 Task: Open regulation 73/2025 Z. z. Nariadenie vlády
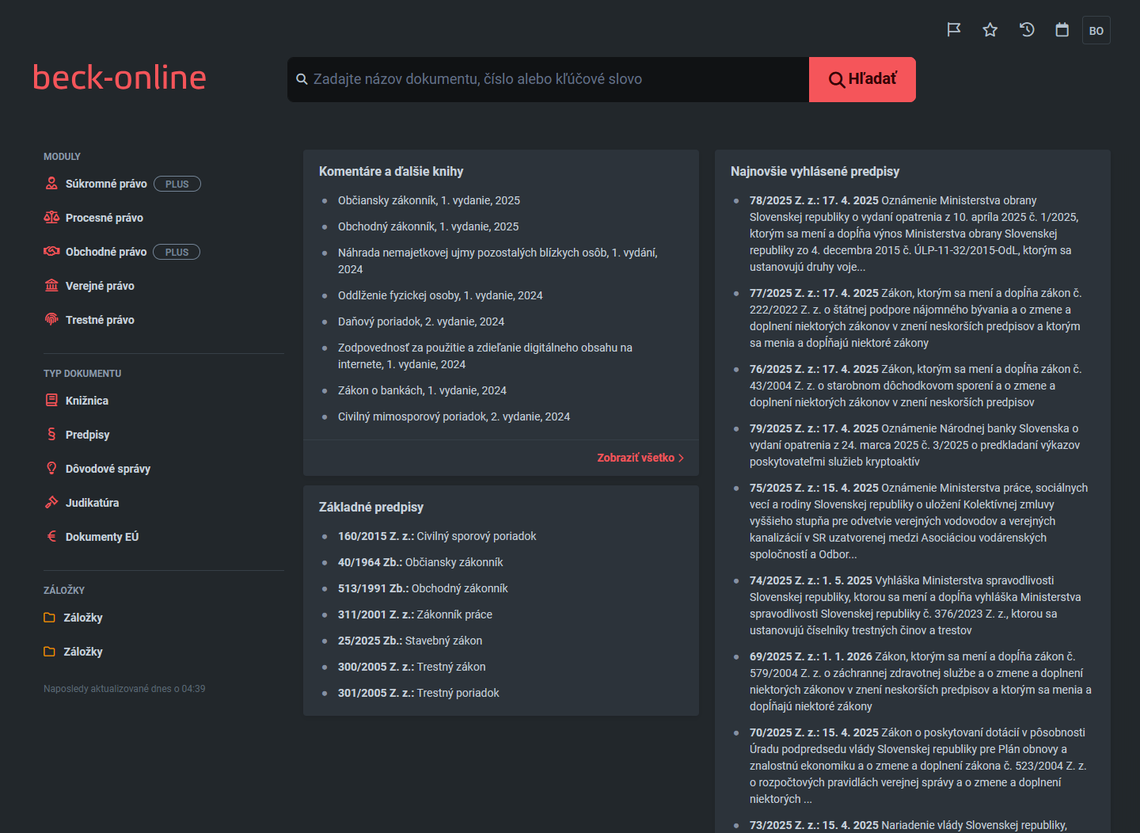[908, 825]
